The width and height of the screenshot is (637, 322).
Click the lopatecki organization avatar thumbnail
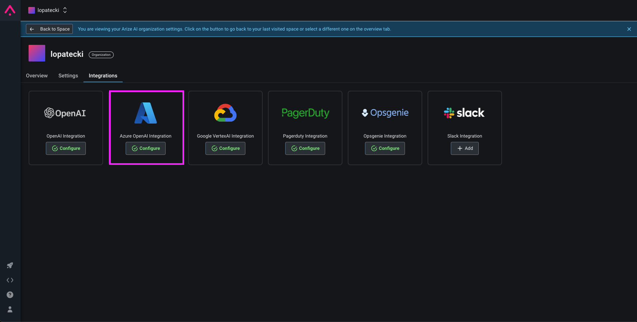coord(37,53)
